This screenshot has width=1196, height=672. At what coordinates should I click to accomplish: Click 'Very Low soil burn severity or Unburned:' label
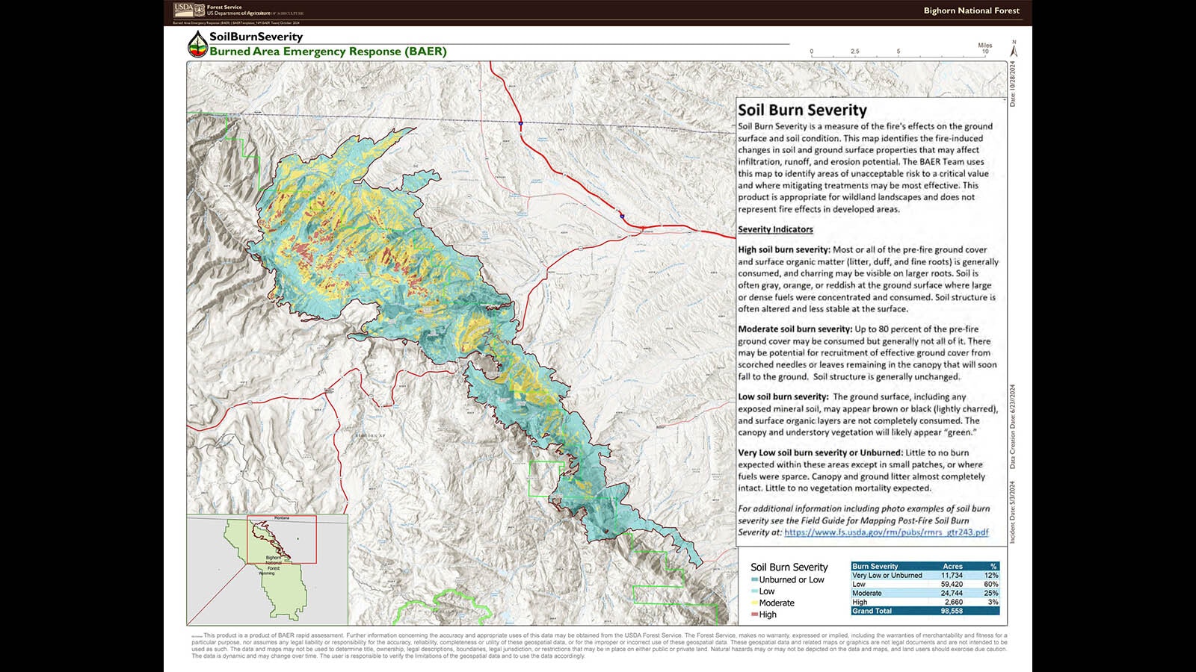click(820, 452)
